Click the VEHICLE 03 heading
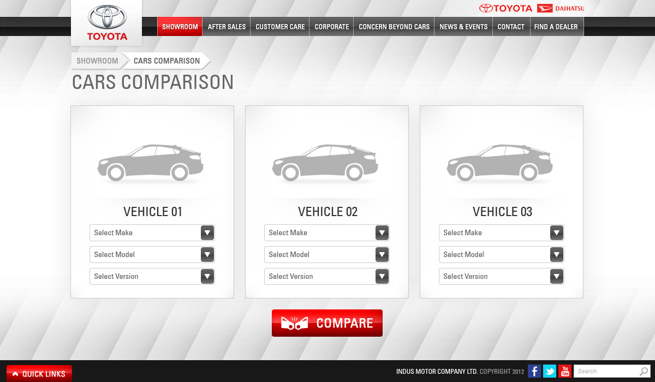Viewport: 655px width, 382px height. point(502,212)
